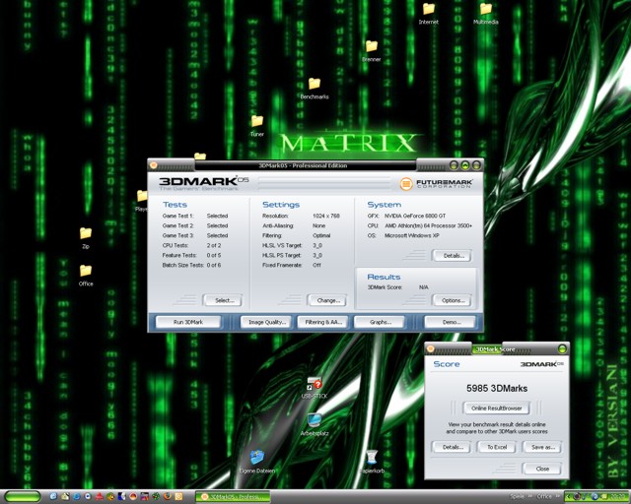Launch Firefox from quick launch bar
Image resolution: width=631 pixels, height=504 pixels.
[x=167, y=496]
